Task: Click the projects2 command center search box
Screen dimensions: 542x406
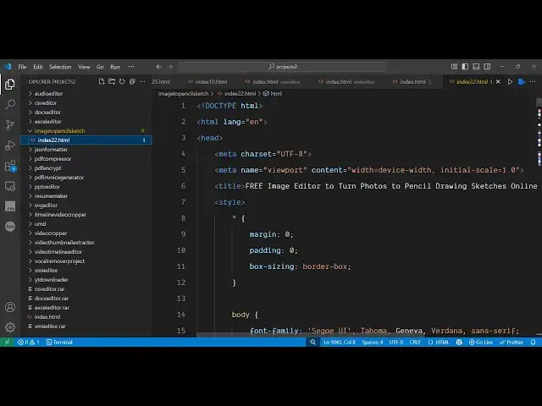Action: click(282, 67)
